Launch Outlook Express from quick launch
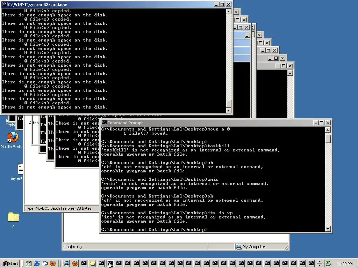 (x=44, y=263)
